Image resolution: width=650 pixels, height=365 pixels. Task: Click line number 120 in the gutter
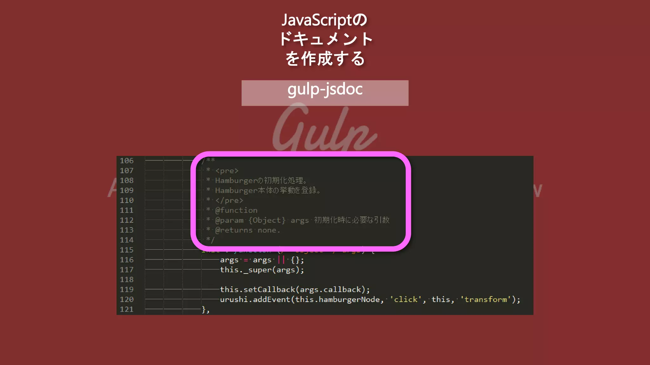[127, 299]
